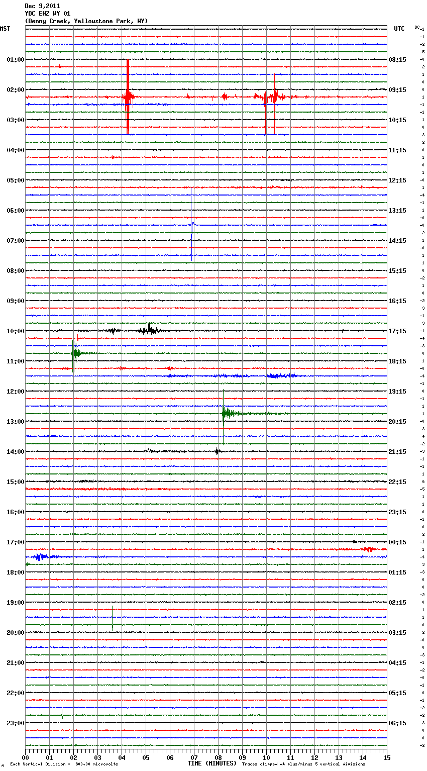This screenshot has height=771, width=427.
Task: Select the 12:00 MST time label
Action: 16,392
